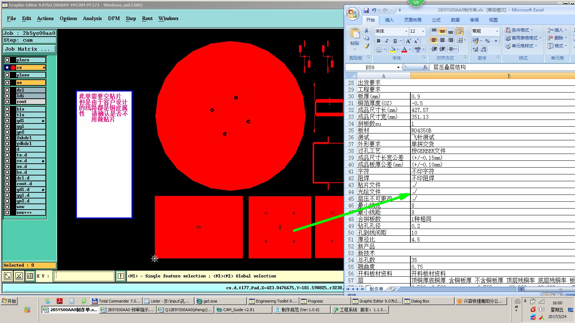575x323 pixels.
Task: Toggle bold formatting in Excel
Action: pos(378,41)
